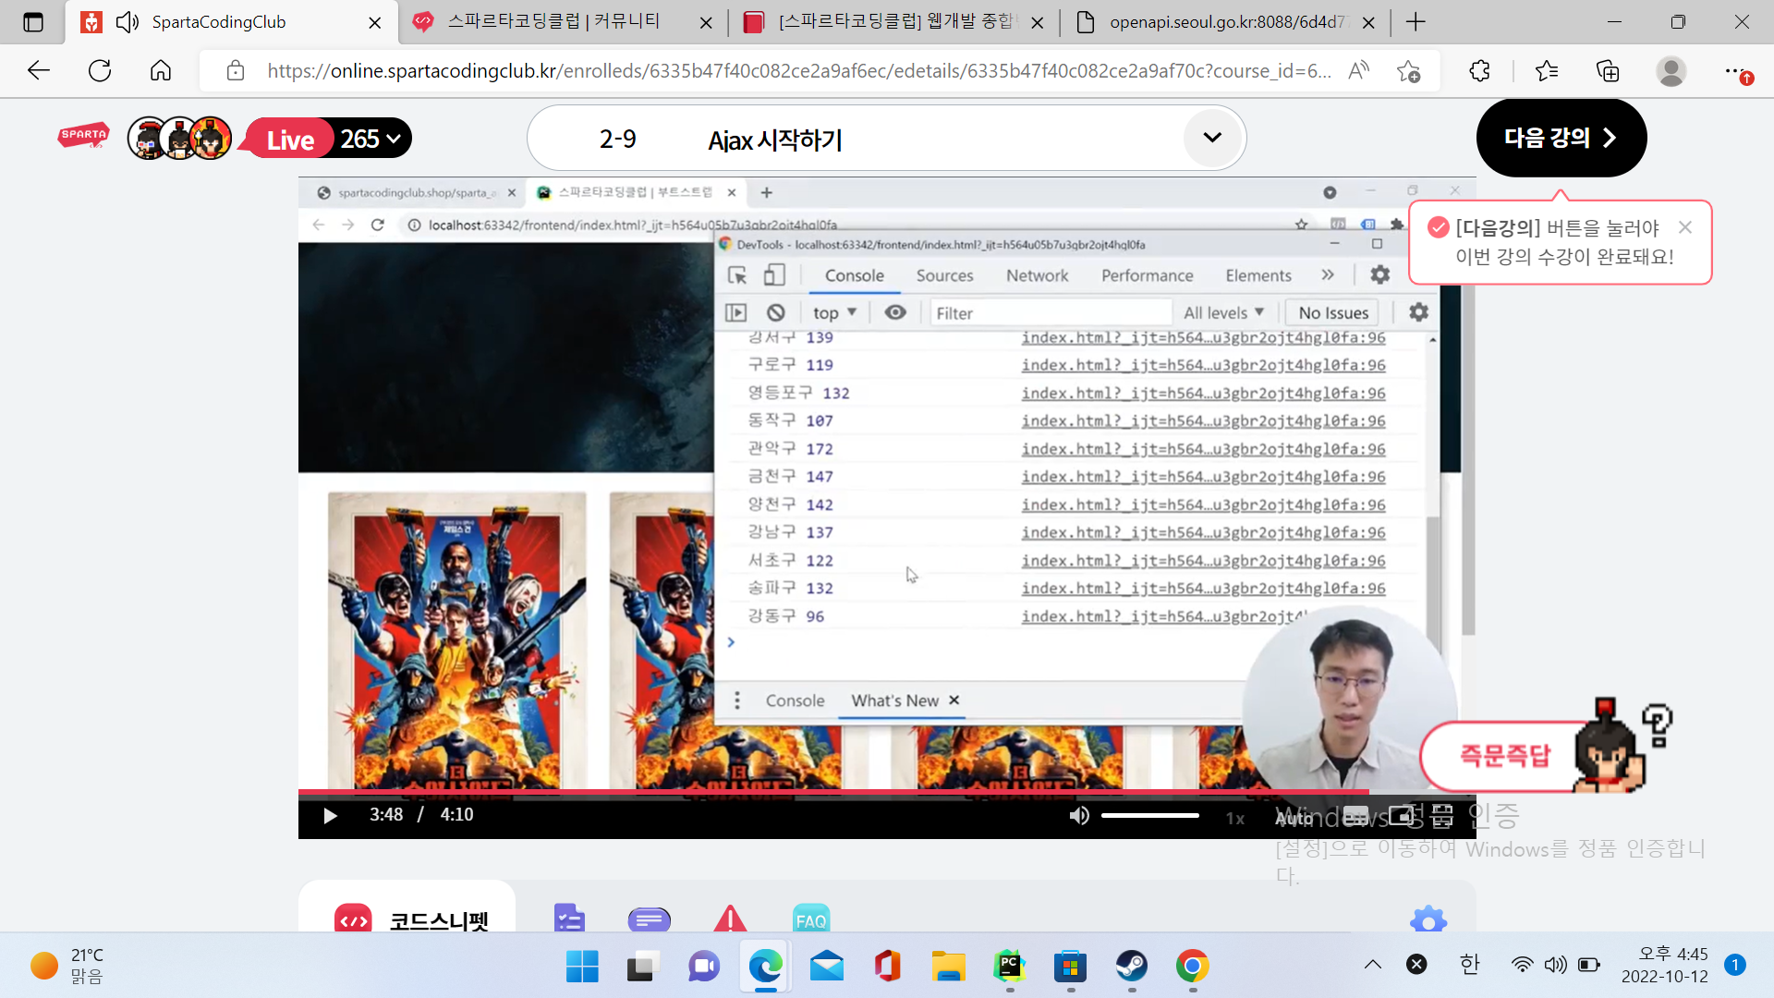
Task: Open the browser profile avatar
Action: [1671, 70]
